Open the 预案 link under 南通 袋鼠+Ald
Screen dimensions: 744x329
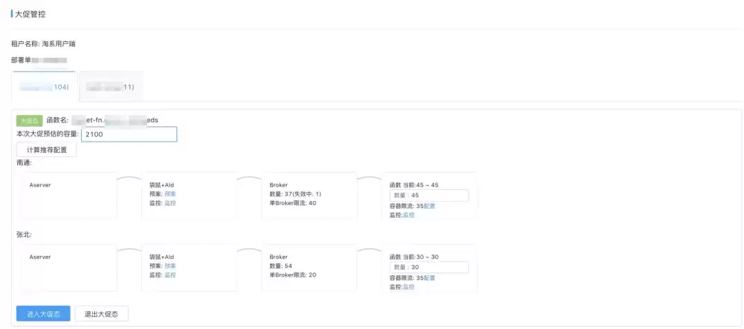pos(170,194)
